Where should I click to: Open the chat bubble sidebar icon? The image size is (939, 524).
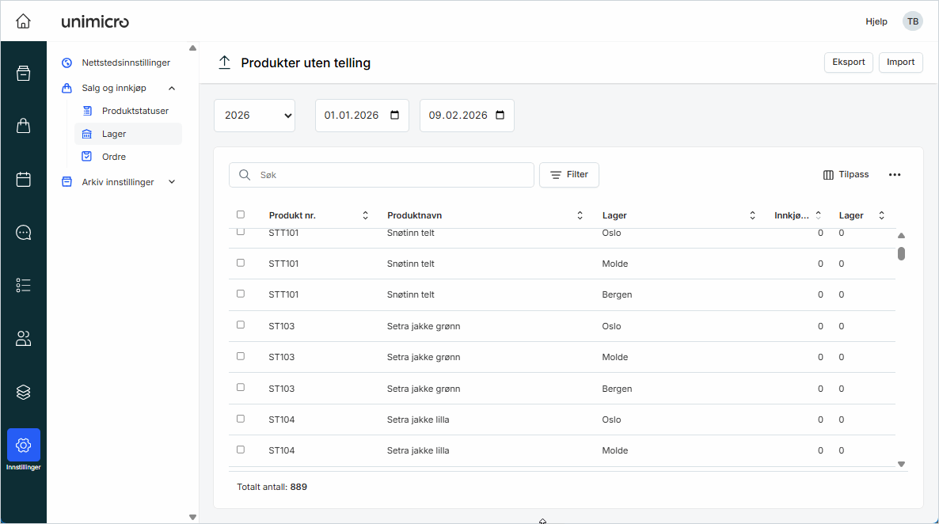[x=23, y=232]
